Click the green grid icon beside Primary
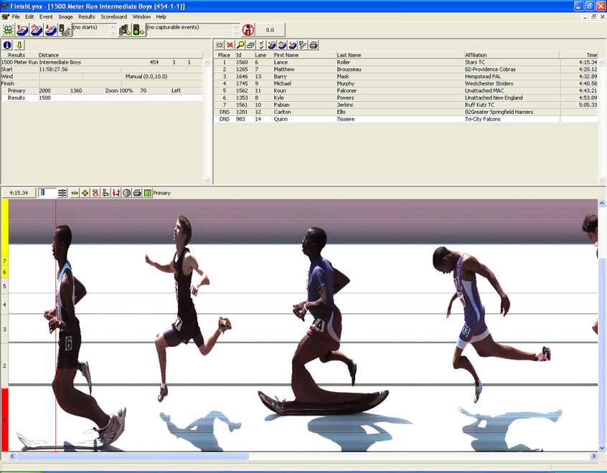The image size is (607, 473). tap(147, 193)
